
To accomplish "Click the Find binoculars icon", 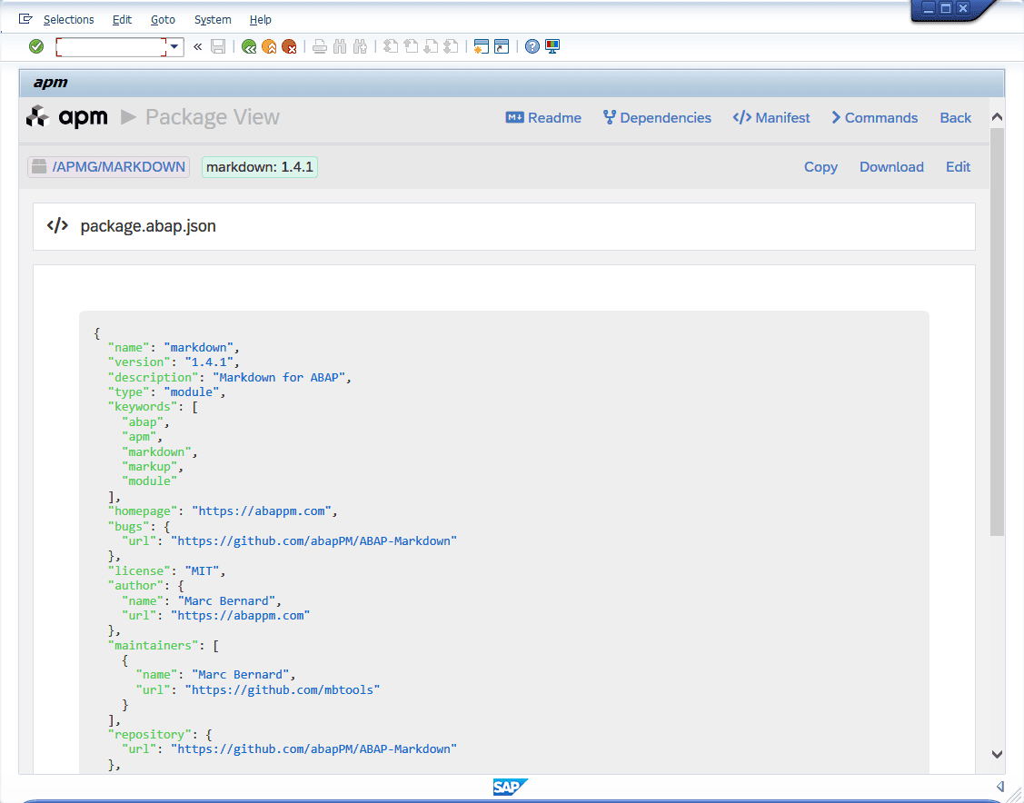I will (x=340, y=46).
